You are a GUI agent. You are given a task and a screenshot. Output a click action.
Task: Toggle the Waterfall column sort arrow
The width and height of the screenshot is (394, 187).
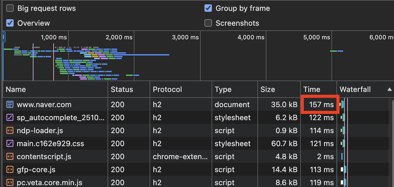[389, 89]
